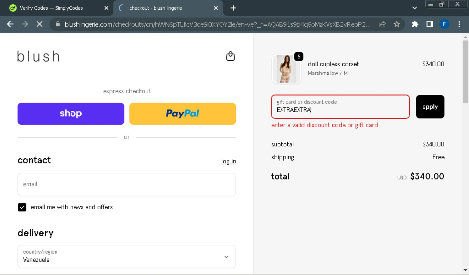Click the browser back arrow
This screenshot has height=275, width=469.
tap(10, 24)
